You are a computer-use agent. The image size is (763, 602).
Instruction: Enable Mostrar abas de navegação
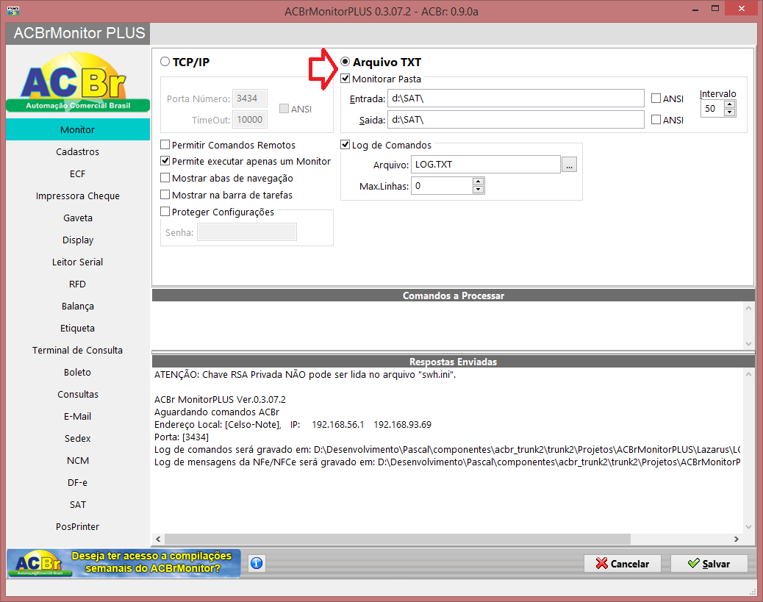165,178
